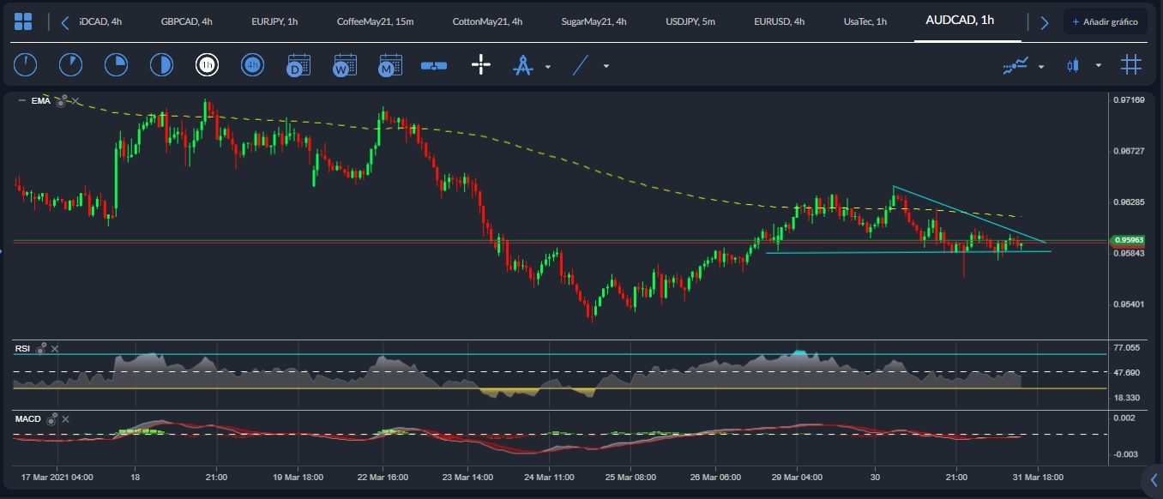Switch to the UsaTec, 1h tab
Viewport: 1163px width, 499px height.
click(x=865, y=21)
